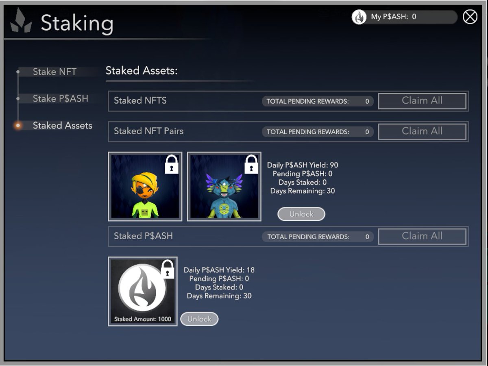This screenshot has height=366, width=488.
Task: Select the Staked Assets tab
Action: (x=62, y=126)
